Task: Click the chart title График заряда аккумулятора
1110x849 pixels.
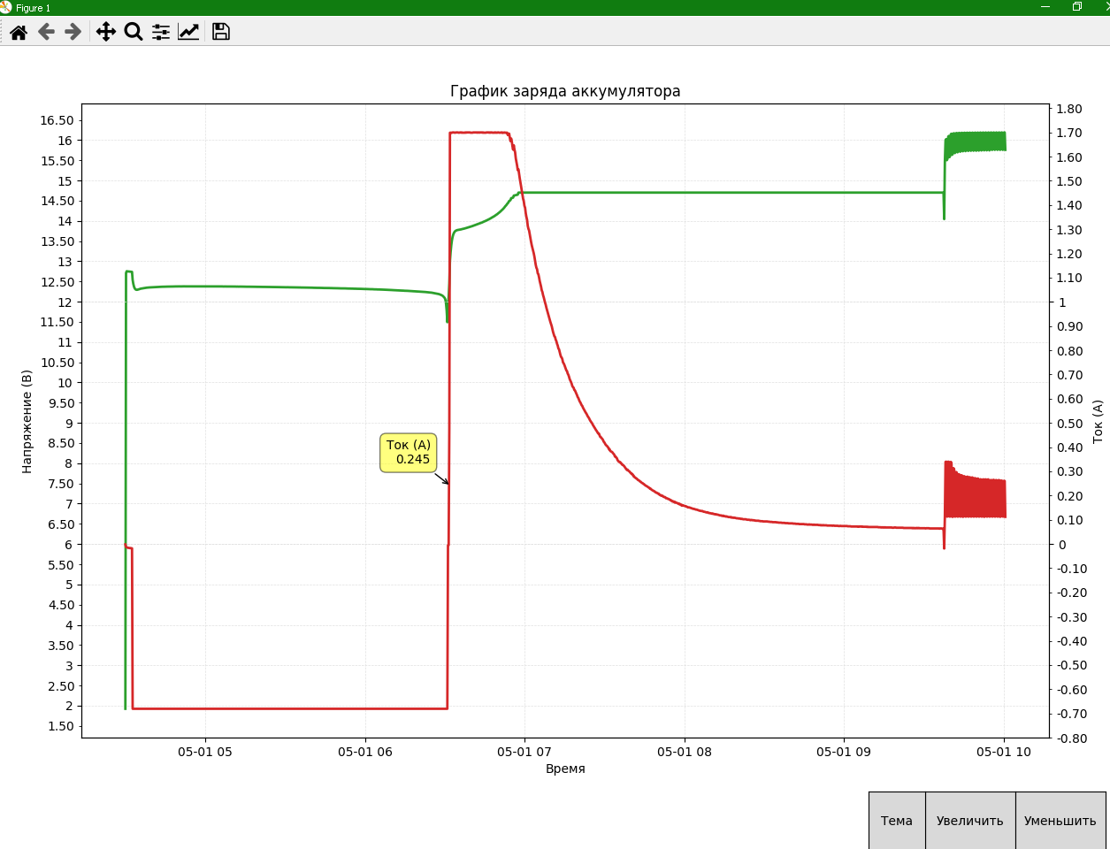Action: pyautogui.click(x=564, y=90)
